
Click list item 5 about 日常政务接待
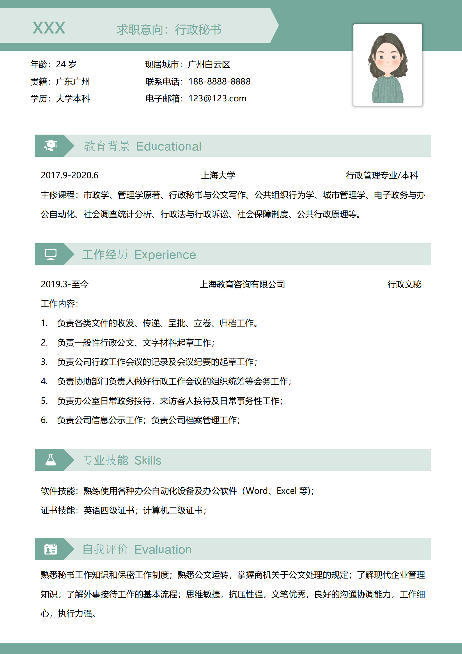(x=162, y=401)
